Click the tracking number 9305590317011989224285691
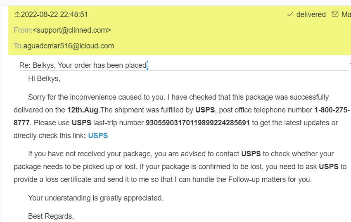The image size is (351, 222). tap(198, 123)
